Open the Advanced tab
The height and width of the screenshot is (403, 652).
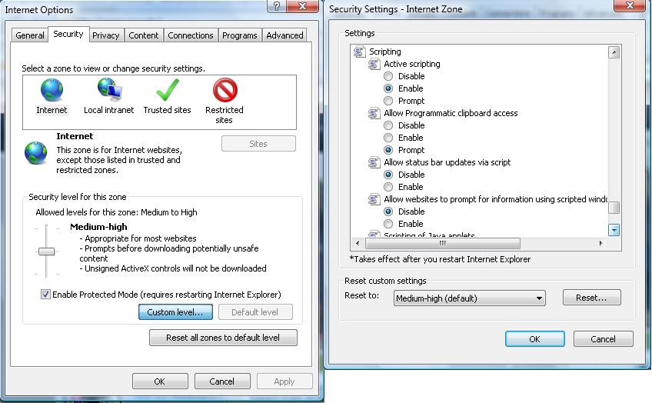284,35
